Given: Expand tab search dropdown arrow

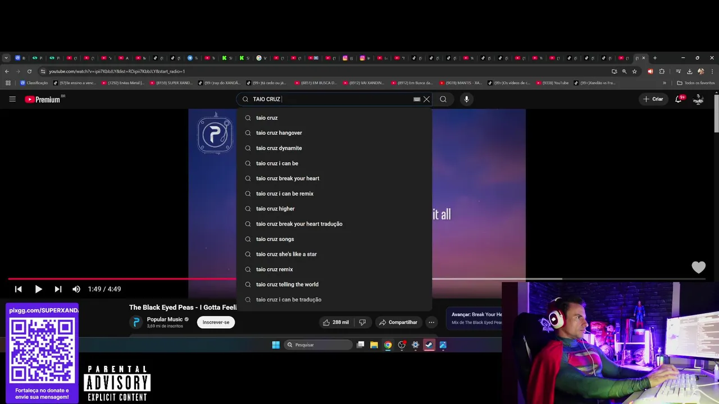Looking at the screenshot, I should (6, 58).
